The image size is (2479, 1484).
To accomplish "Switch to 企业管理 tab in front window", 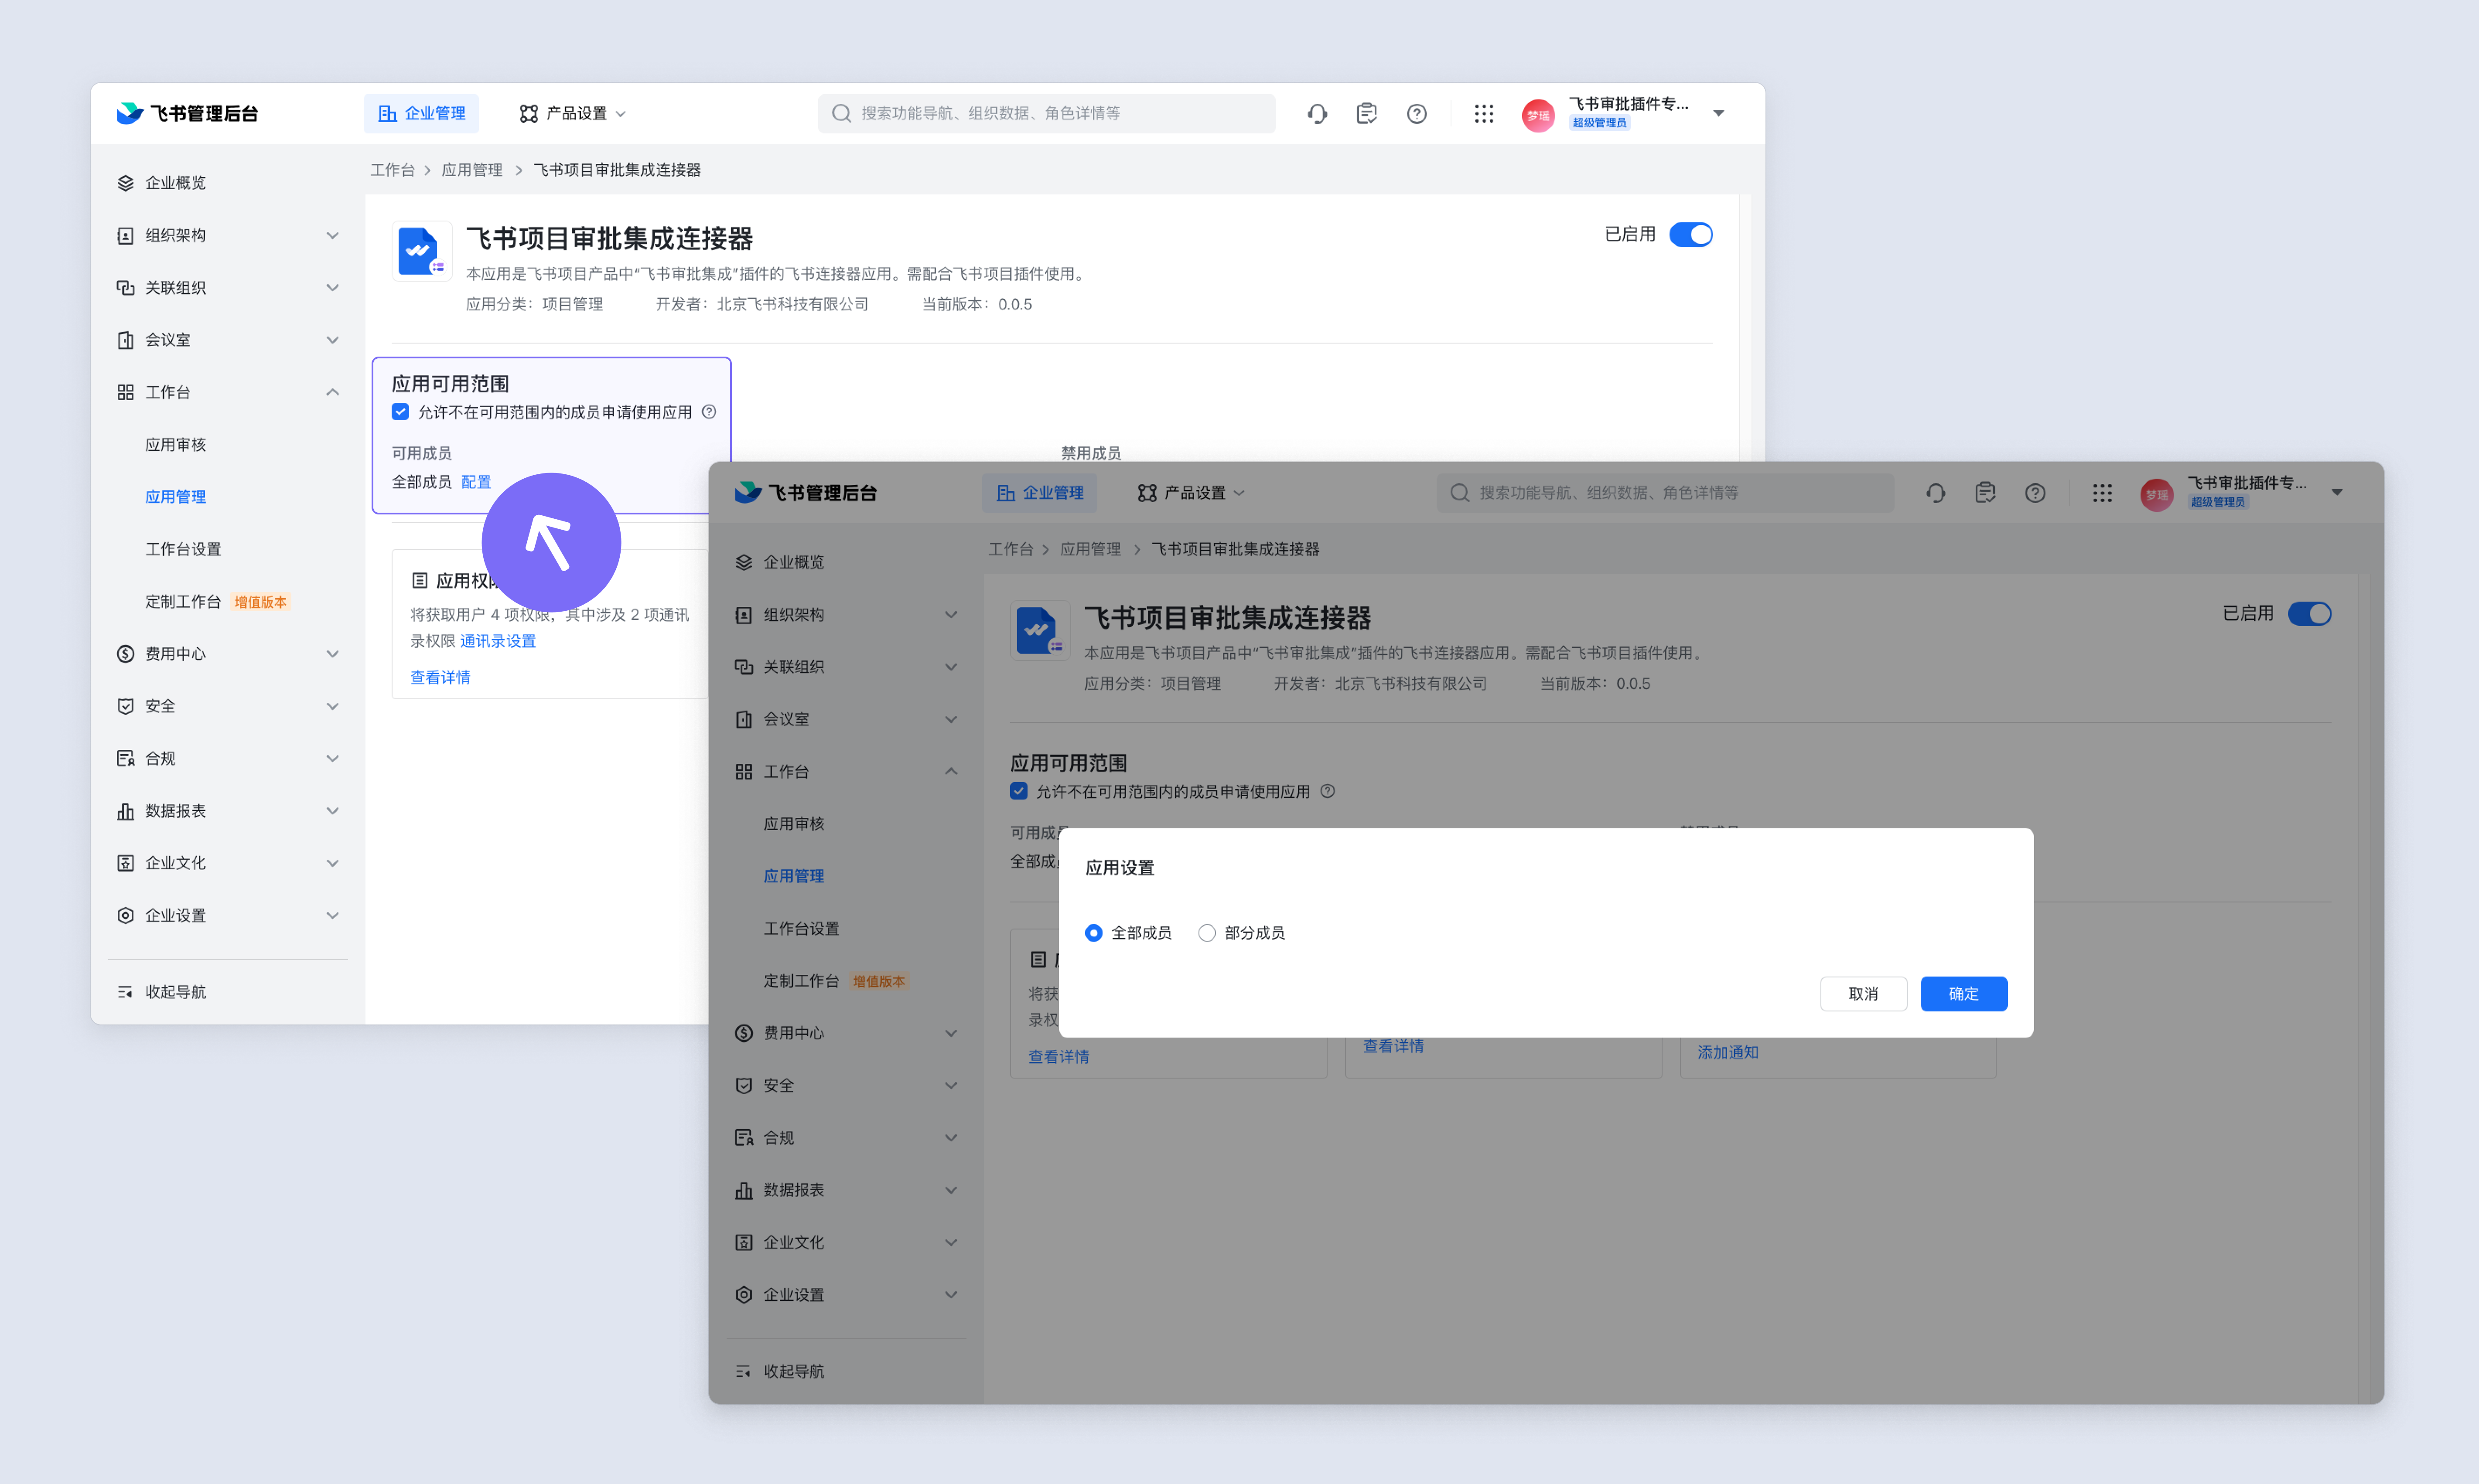I will coord(1039,493).
